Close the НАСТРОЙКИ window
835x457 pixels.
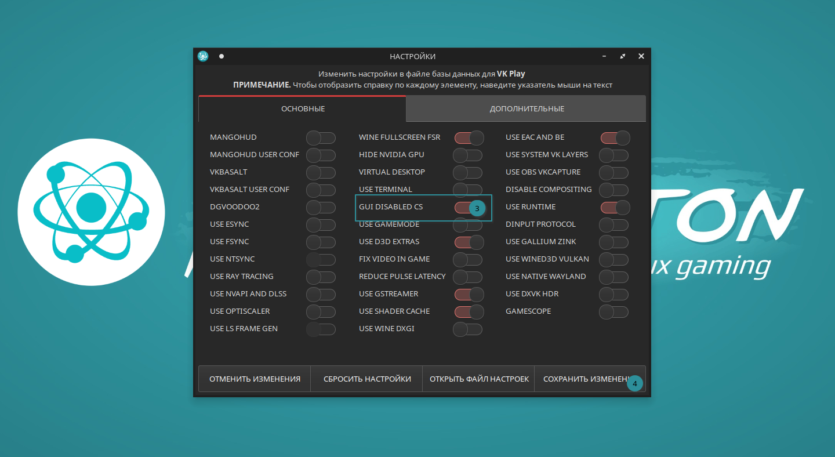click(641, 56)
